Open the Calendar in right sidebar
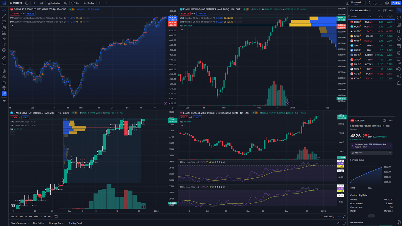This screenshot has height=226, width=402. [399, 46]
